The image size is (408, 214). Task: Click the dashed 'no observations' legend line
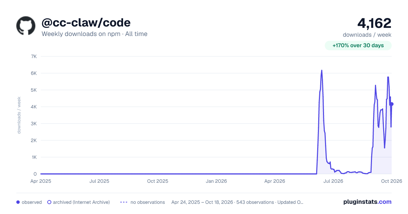[123, 202]
